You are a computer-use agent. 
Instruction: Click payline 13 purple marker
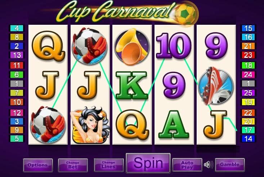[x=17, y=55]
